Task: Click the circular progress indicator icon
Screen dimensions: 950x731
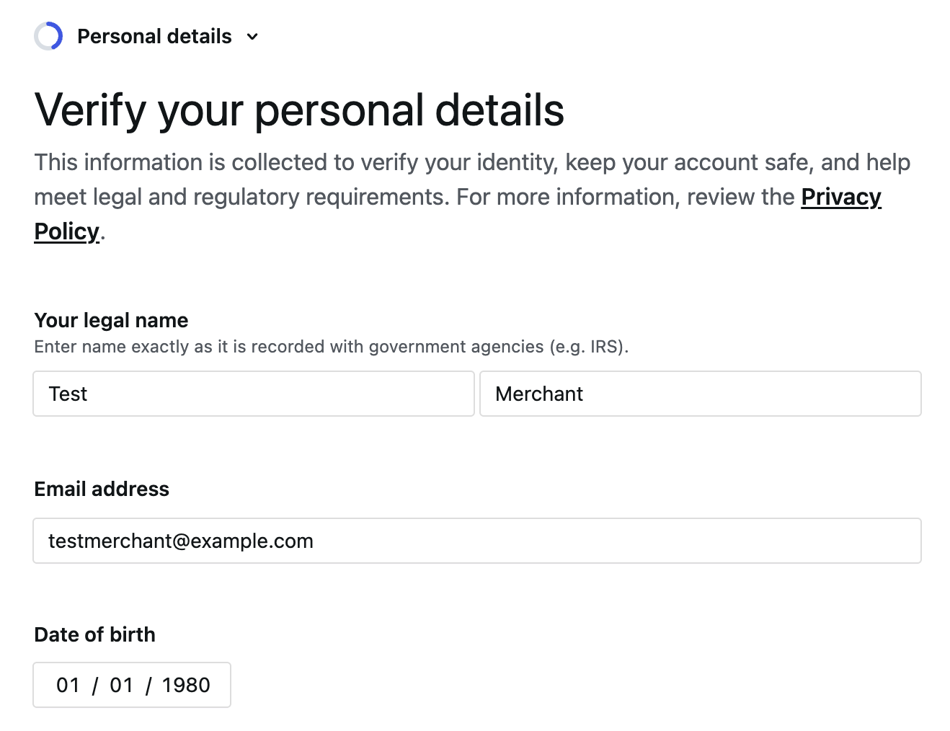Action: click(x=48, y=37)
